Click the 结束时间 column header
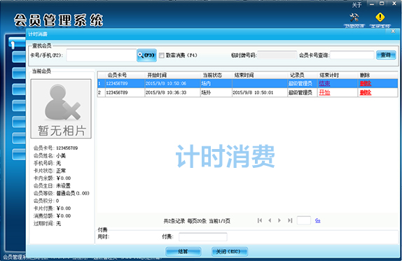The width and height of the screenshot is (402, 261). point(244,75)
